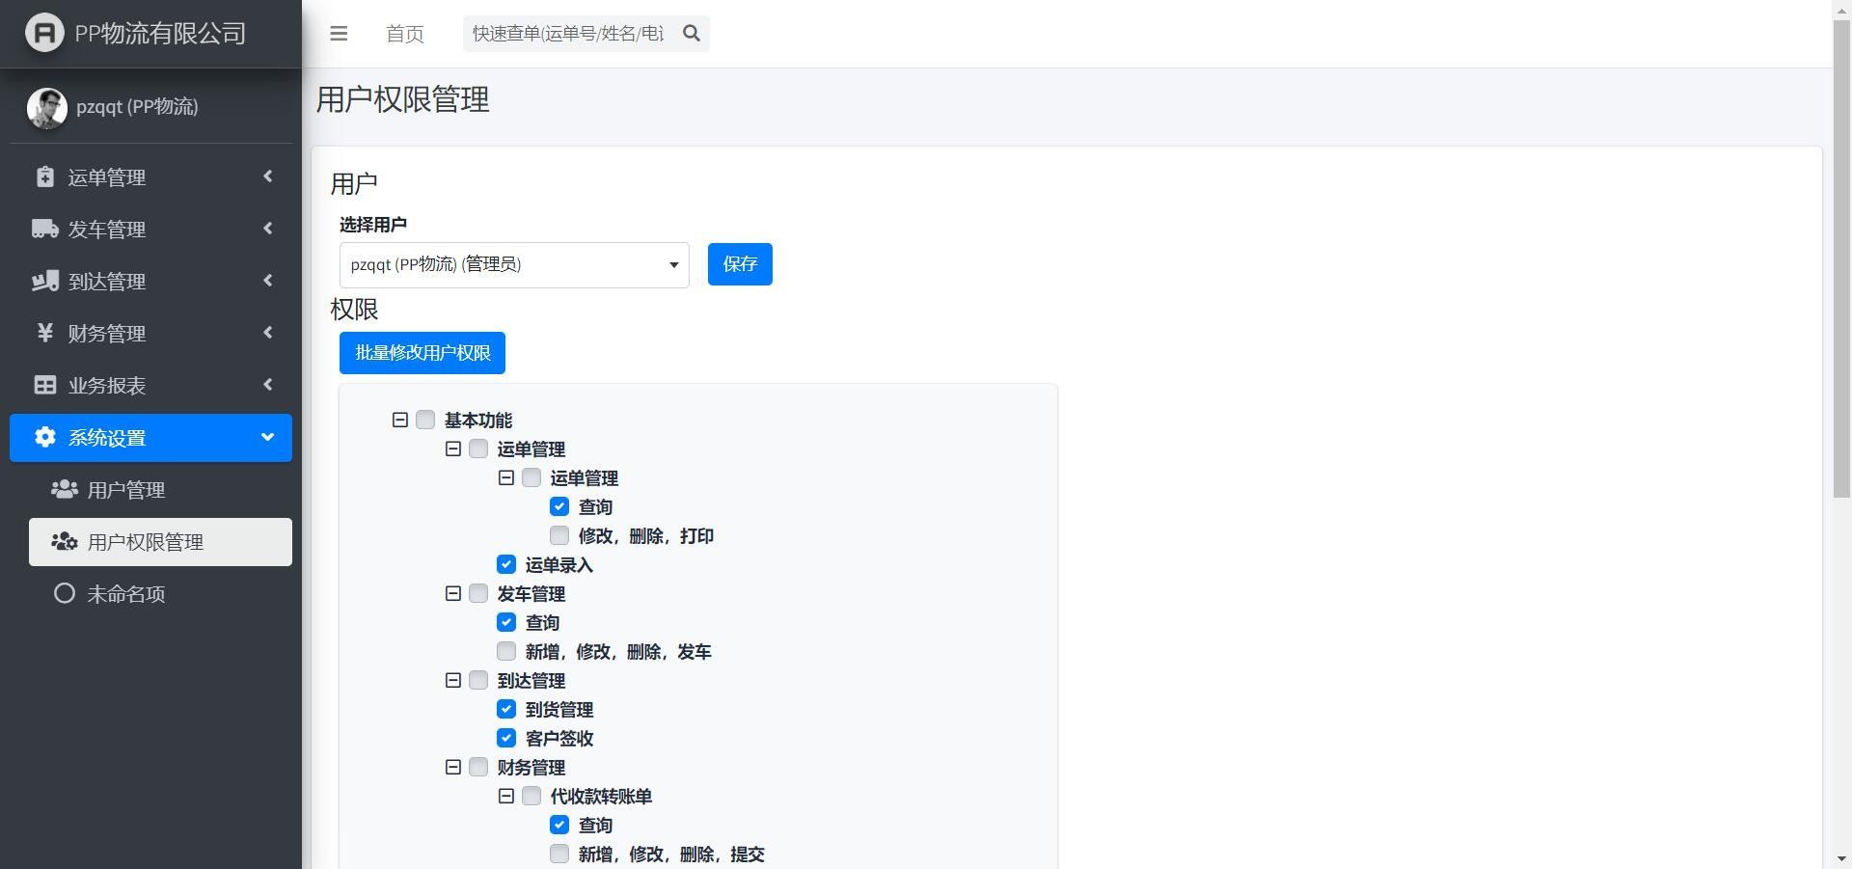Click the truck icon for 发车管理
The image size is (1852, 869).
coord(44,229)
